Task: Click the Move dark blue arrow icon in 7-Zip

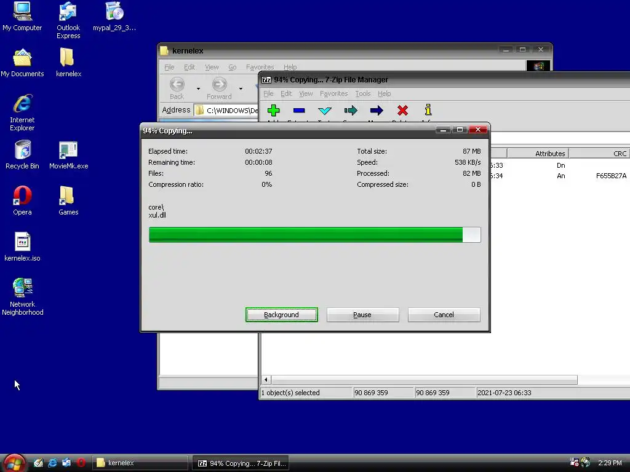Action: (377, 111)
